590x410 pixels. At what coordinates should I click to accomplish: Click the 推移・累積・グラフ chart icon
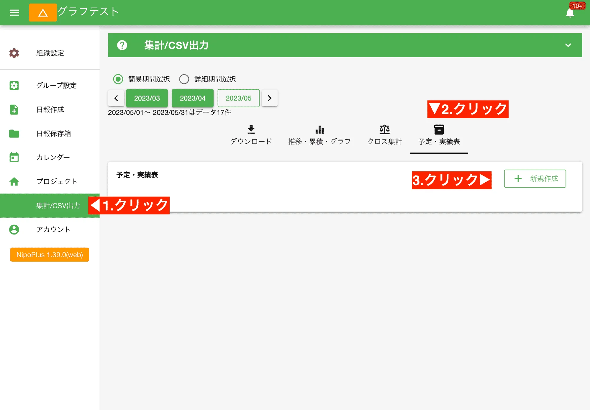[x=319, y=130]
